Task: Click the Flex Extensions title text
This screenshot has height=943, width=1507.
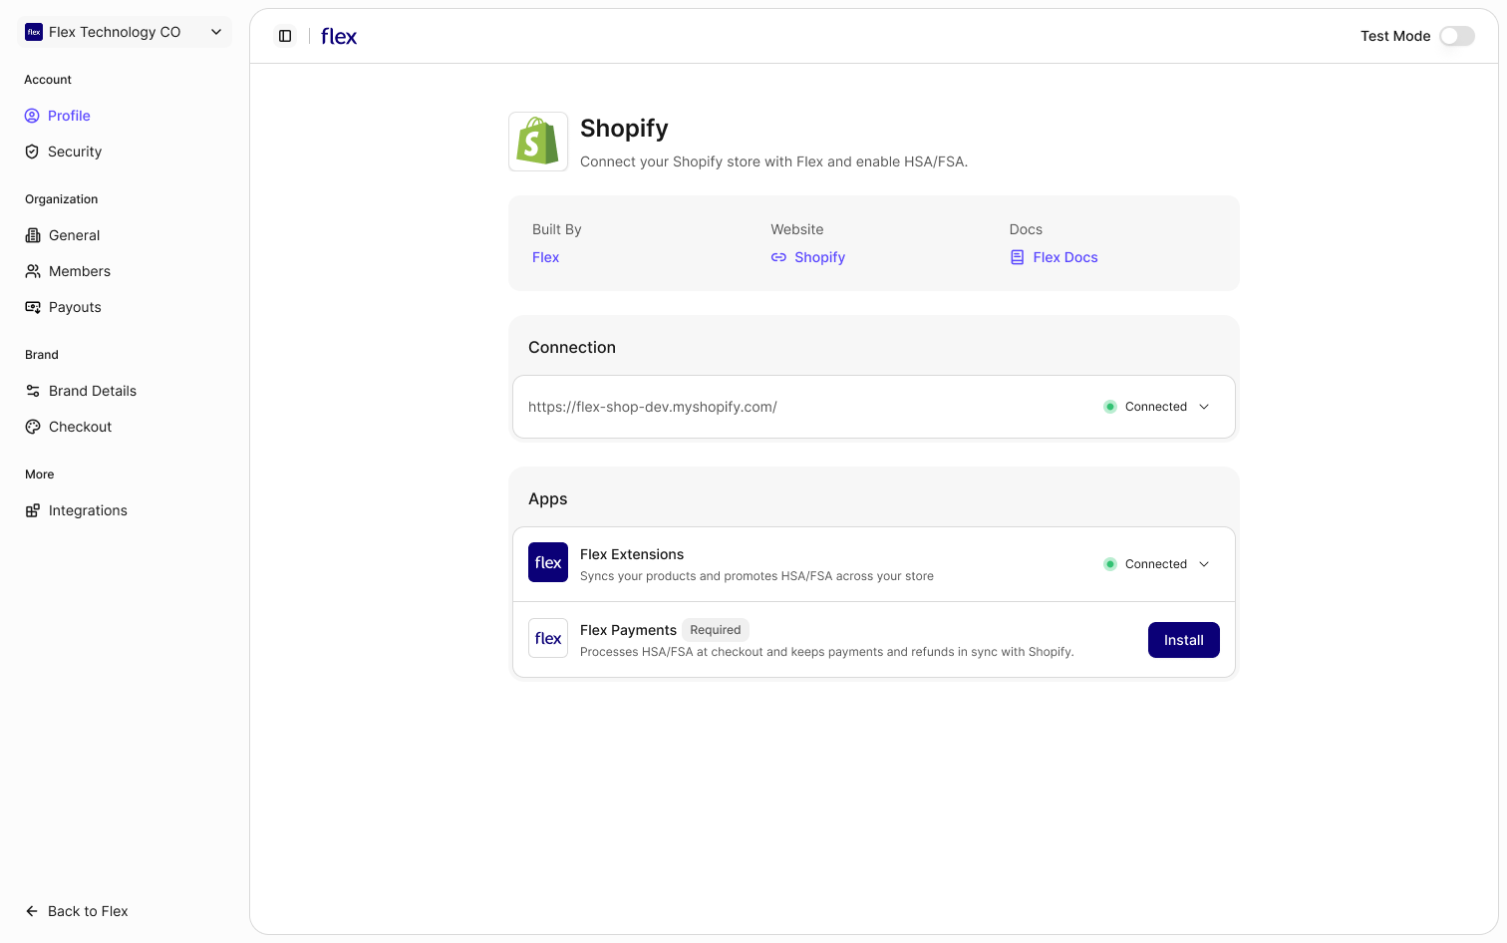Action: tap(632, 554)
